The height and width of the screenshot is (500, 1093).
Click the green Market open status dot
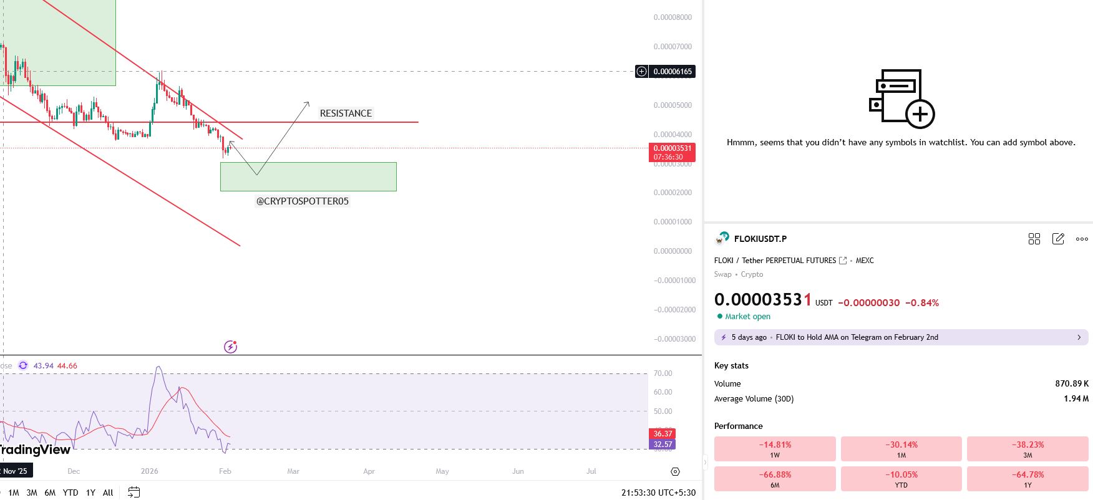[719, 317]
